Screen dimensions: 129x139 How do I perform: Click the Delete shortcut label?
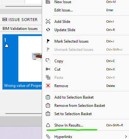110,86
